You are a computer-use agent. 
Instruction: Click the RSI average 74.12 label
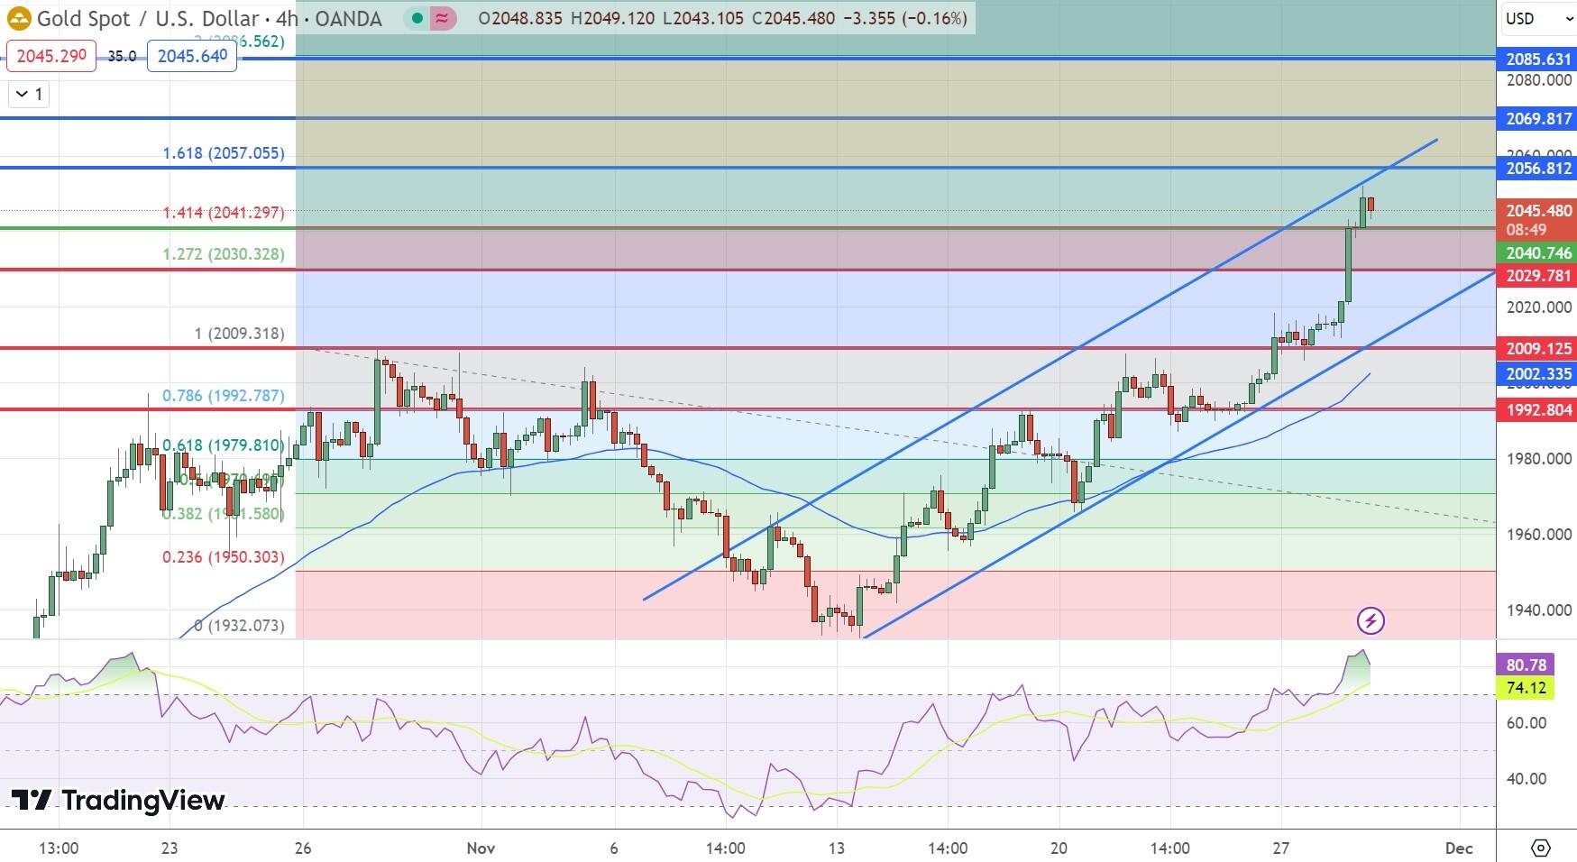click(1526, 688)
